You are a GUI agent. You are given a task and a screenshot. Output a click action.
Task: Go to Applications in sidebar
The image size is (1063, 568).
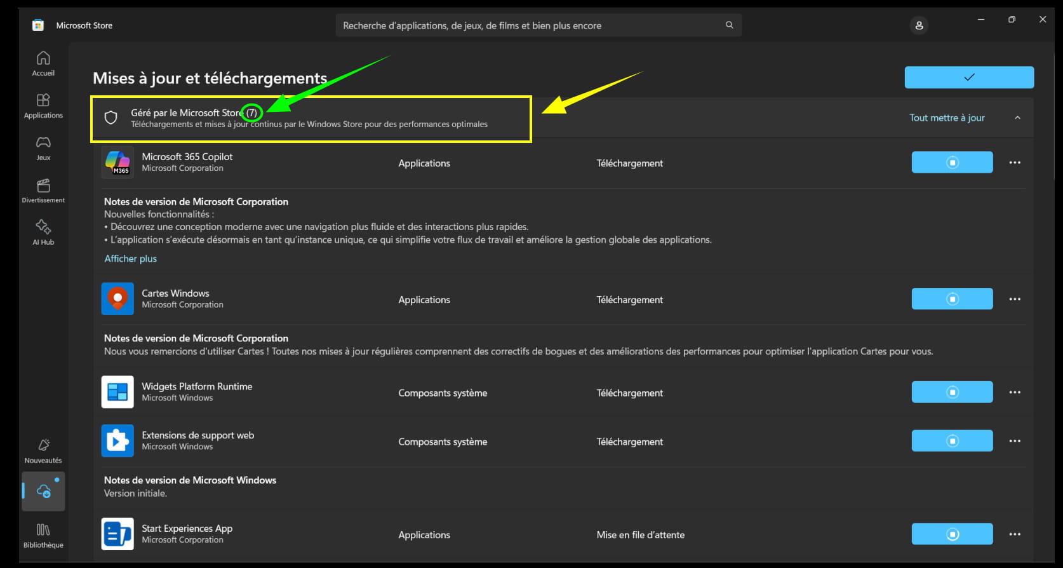[43, 106]
